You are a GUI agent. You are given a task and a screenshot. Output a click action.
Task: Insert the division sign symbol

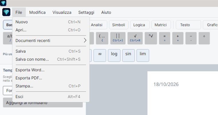pyautogui.click(x=204, y=38)
